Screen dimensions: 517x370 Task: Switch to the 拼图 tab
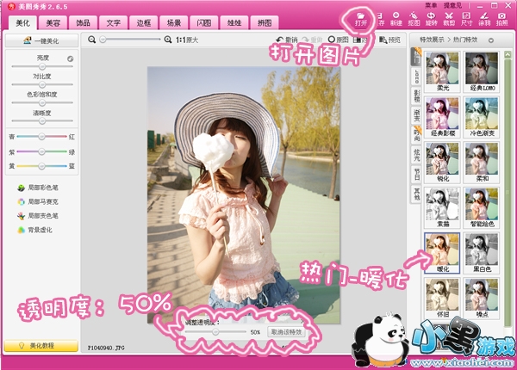[x=265, y=23]
